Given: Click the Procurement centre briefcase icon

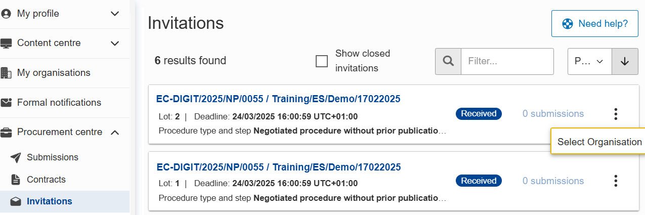Looking at the screenshot, I should [x=6, y=133].
